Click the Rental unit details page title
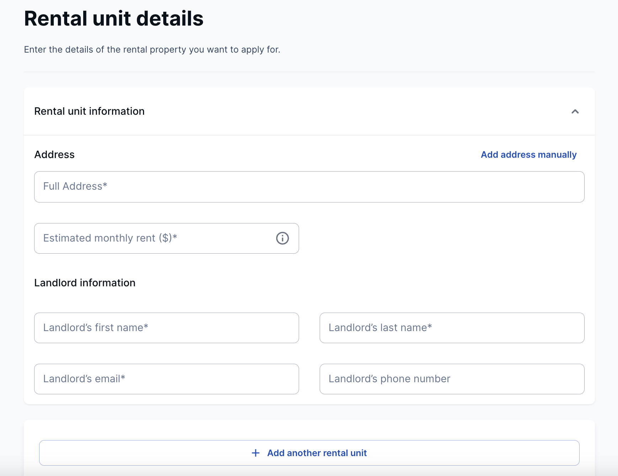Screen dimensions: 618x476 [x=114, y=18]
